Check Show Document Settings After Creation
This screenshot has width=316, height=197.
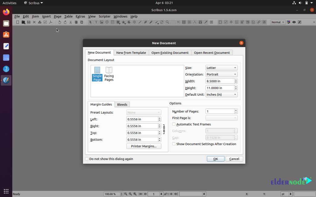[x=174, y=144]
